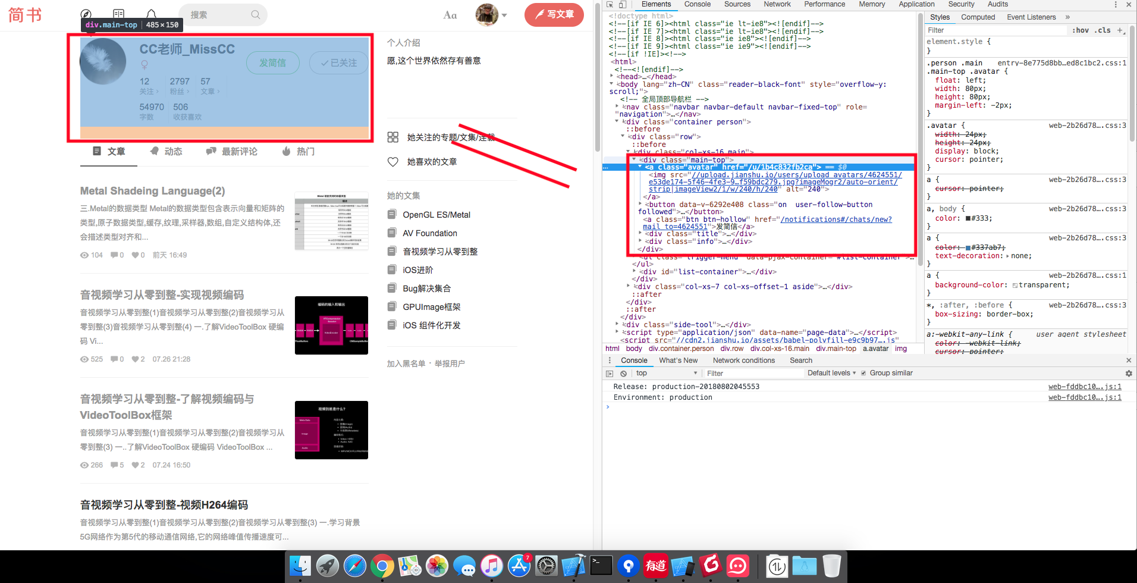Click the transparent background-color swatch

[1015, 286]
